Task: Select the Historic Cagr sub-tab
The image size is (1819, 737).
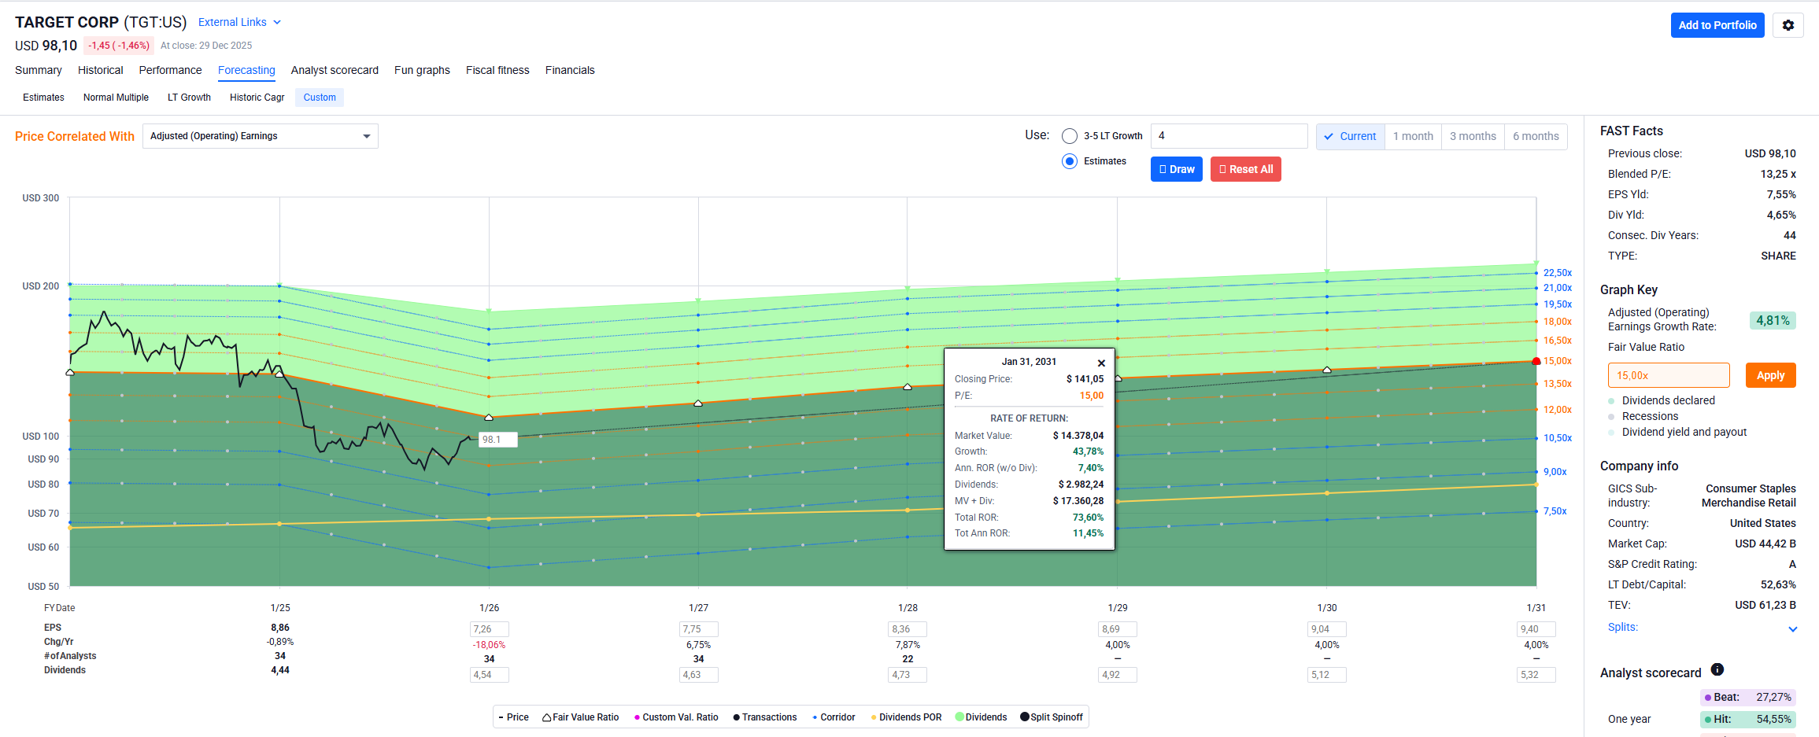Action: pos(257,98)
